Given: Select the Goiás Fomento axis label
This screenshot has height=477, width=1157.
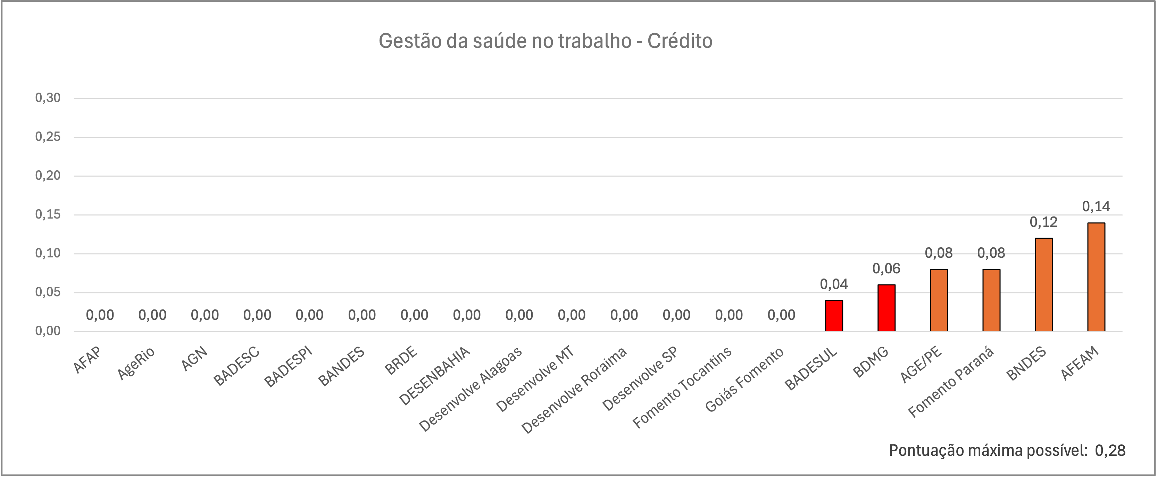Looking at the screenshot, I should tap(744, 380).
